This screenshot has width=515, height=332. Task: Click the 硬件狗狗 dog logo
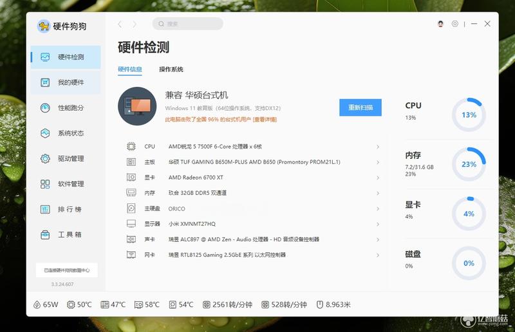pos(43,26)
